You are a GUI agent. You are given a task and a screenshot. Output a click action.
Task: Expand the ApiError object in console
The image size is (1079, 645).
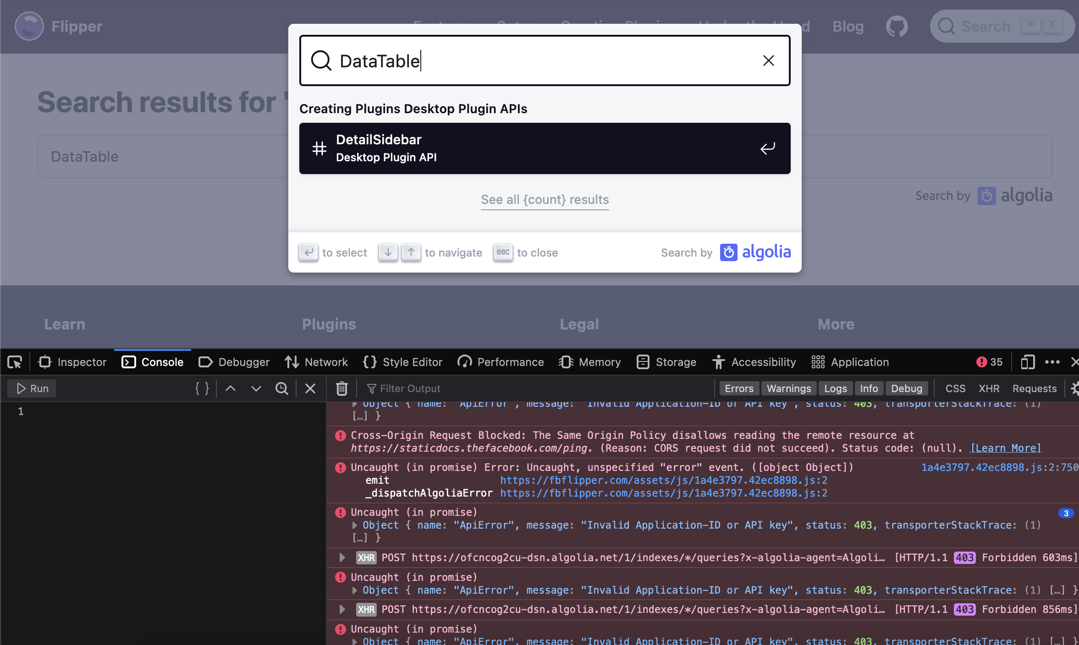(355, 525)
